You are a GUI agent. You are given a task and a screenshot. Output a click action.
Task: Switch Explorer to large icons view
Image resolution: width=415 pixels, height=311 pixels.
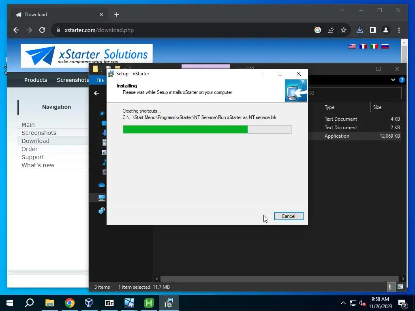tap(400, 287)
